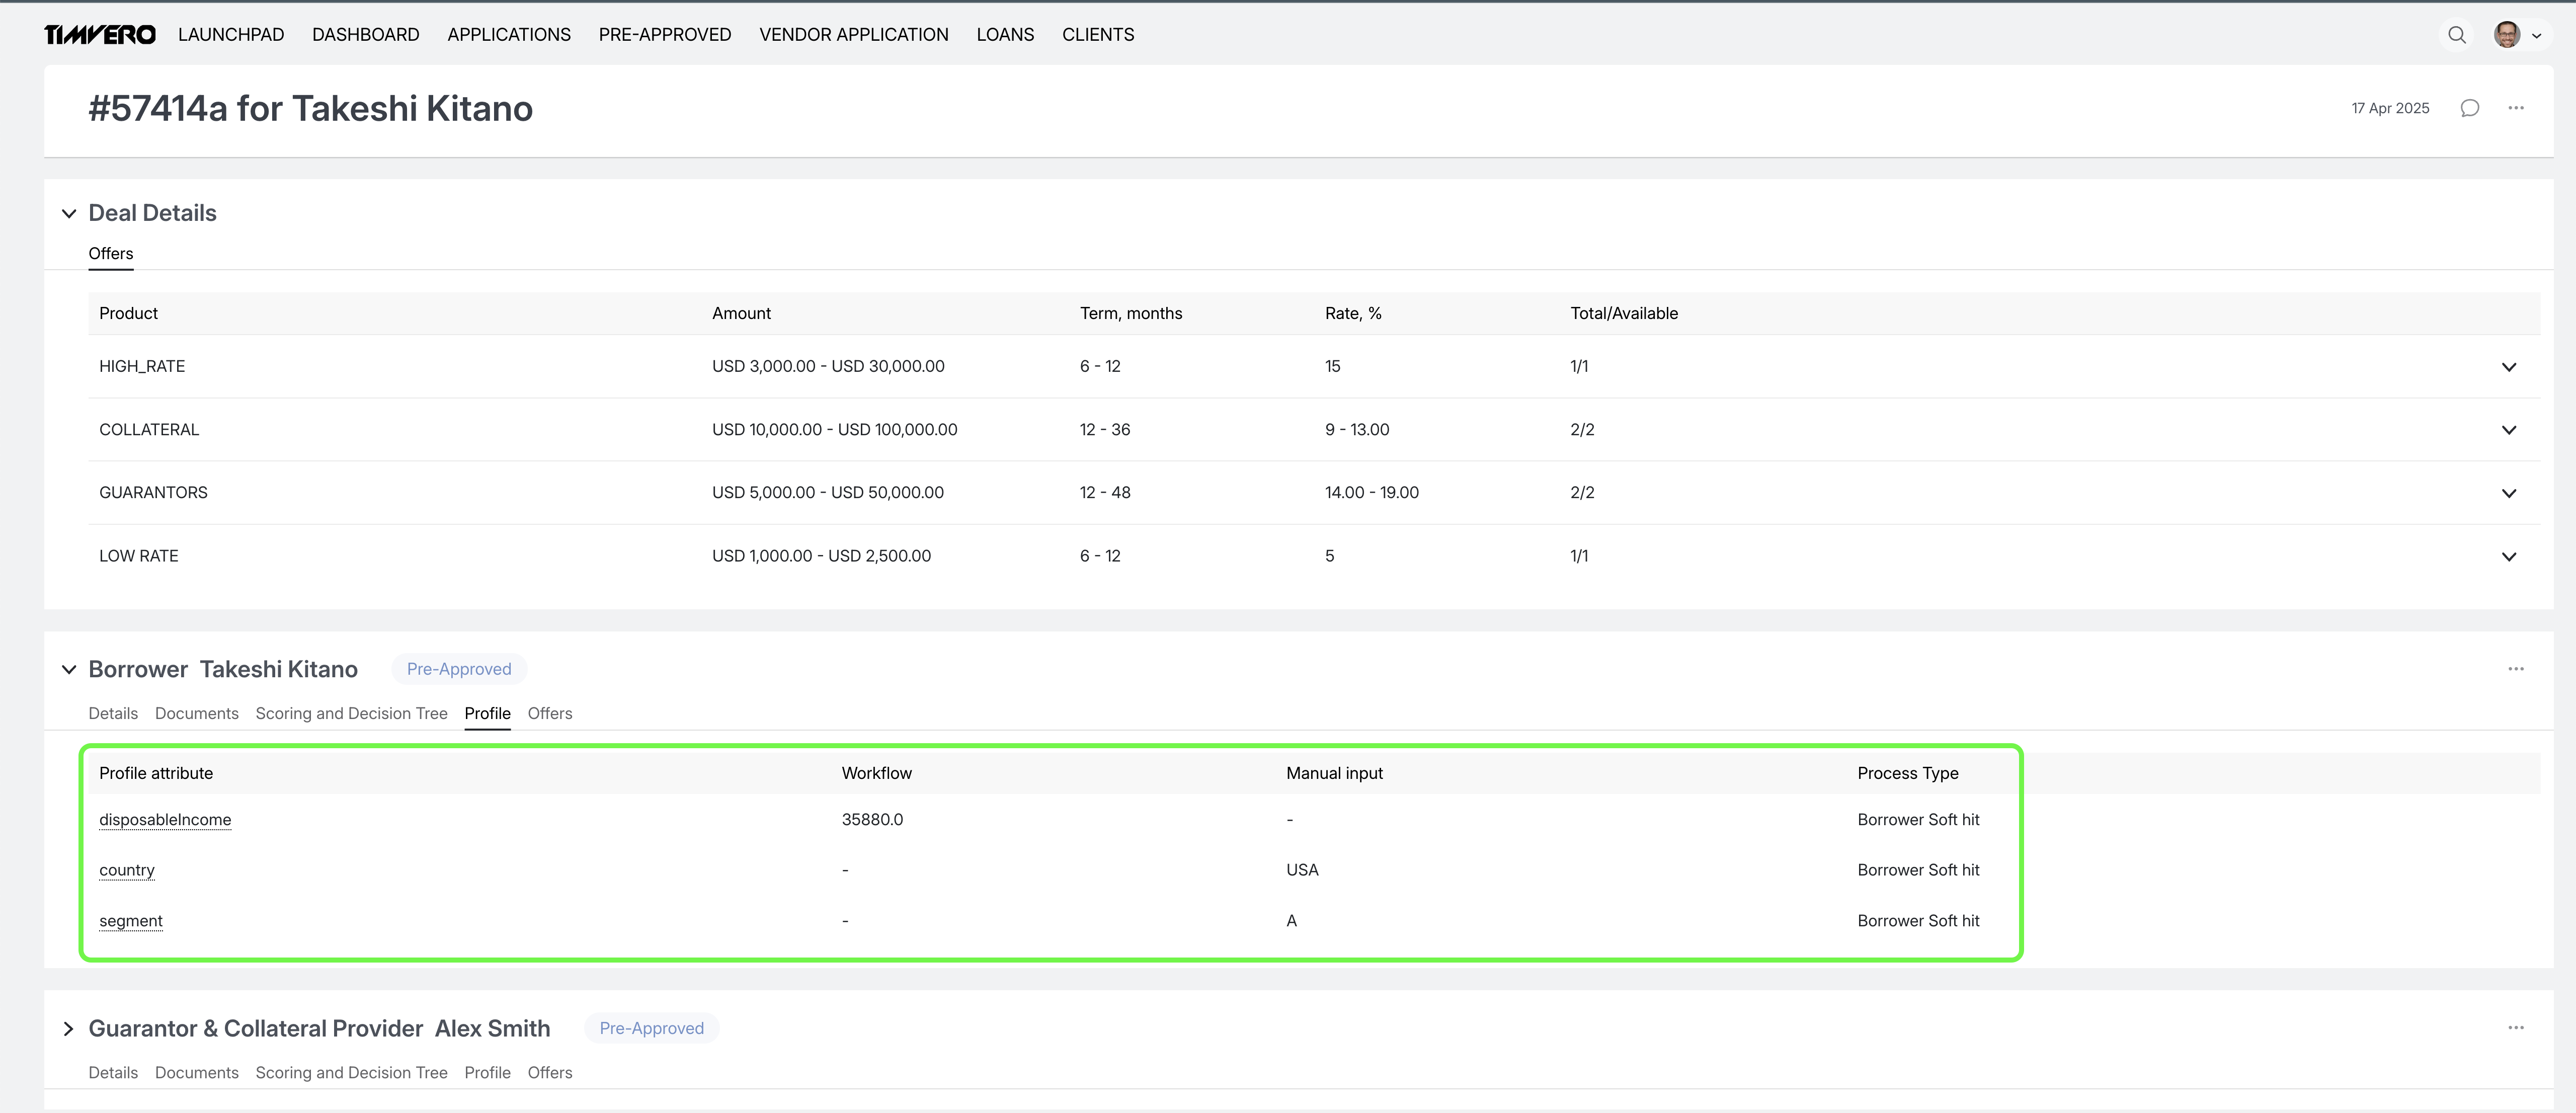Open the Borrower section three-dot menu
The width and height of the screenshot is (2576, 1113).
click(x=2515, y=669)
